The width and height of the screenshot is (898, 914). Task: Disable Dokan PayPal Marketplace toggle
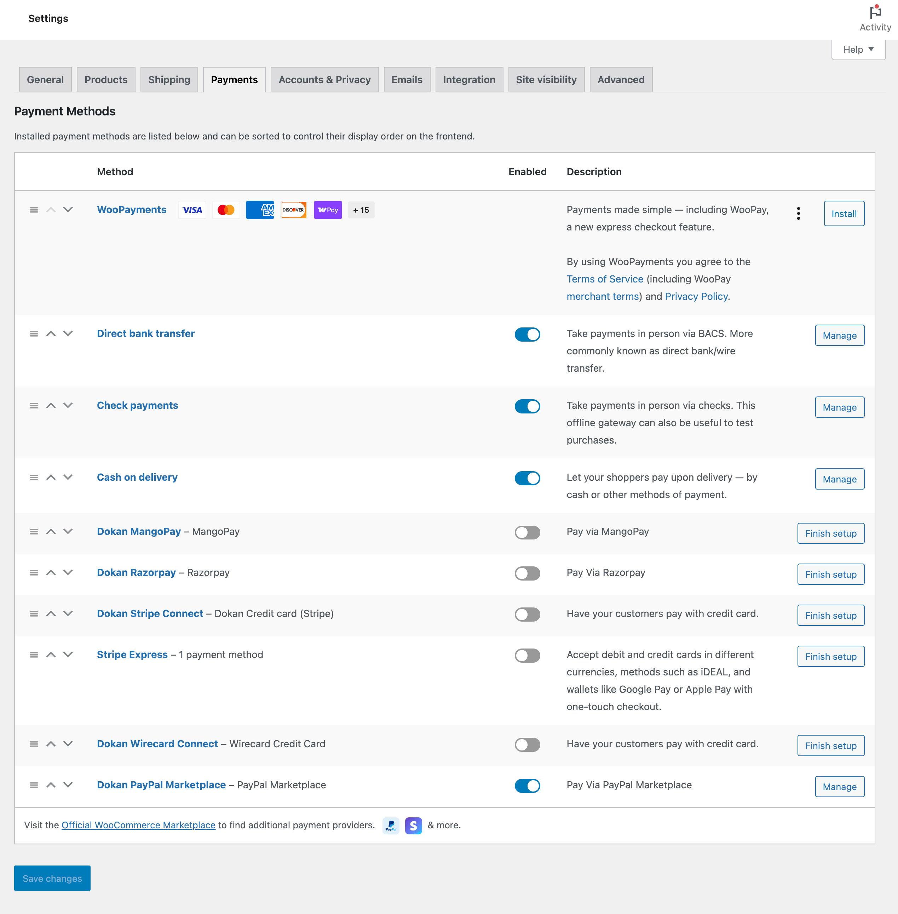[x=527, y=786]
